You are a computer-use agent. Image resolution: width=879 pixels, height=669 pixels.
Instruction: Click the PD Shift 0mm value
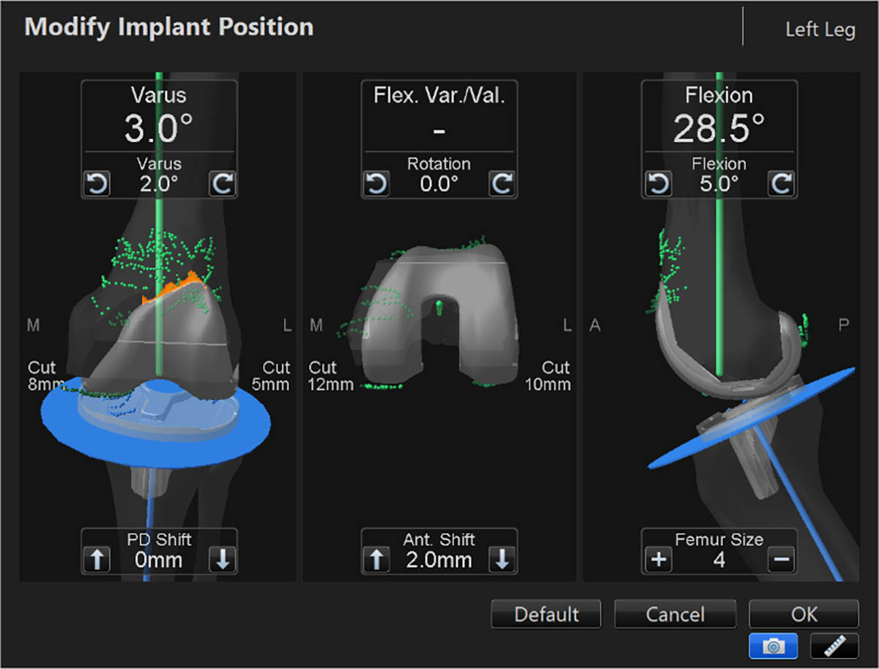coord(159,561)
